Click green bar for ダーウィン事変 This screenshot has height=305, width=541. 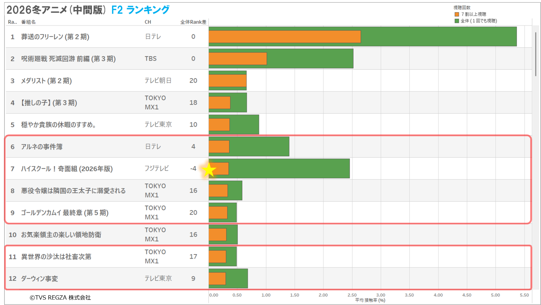(x=237, y=279)
